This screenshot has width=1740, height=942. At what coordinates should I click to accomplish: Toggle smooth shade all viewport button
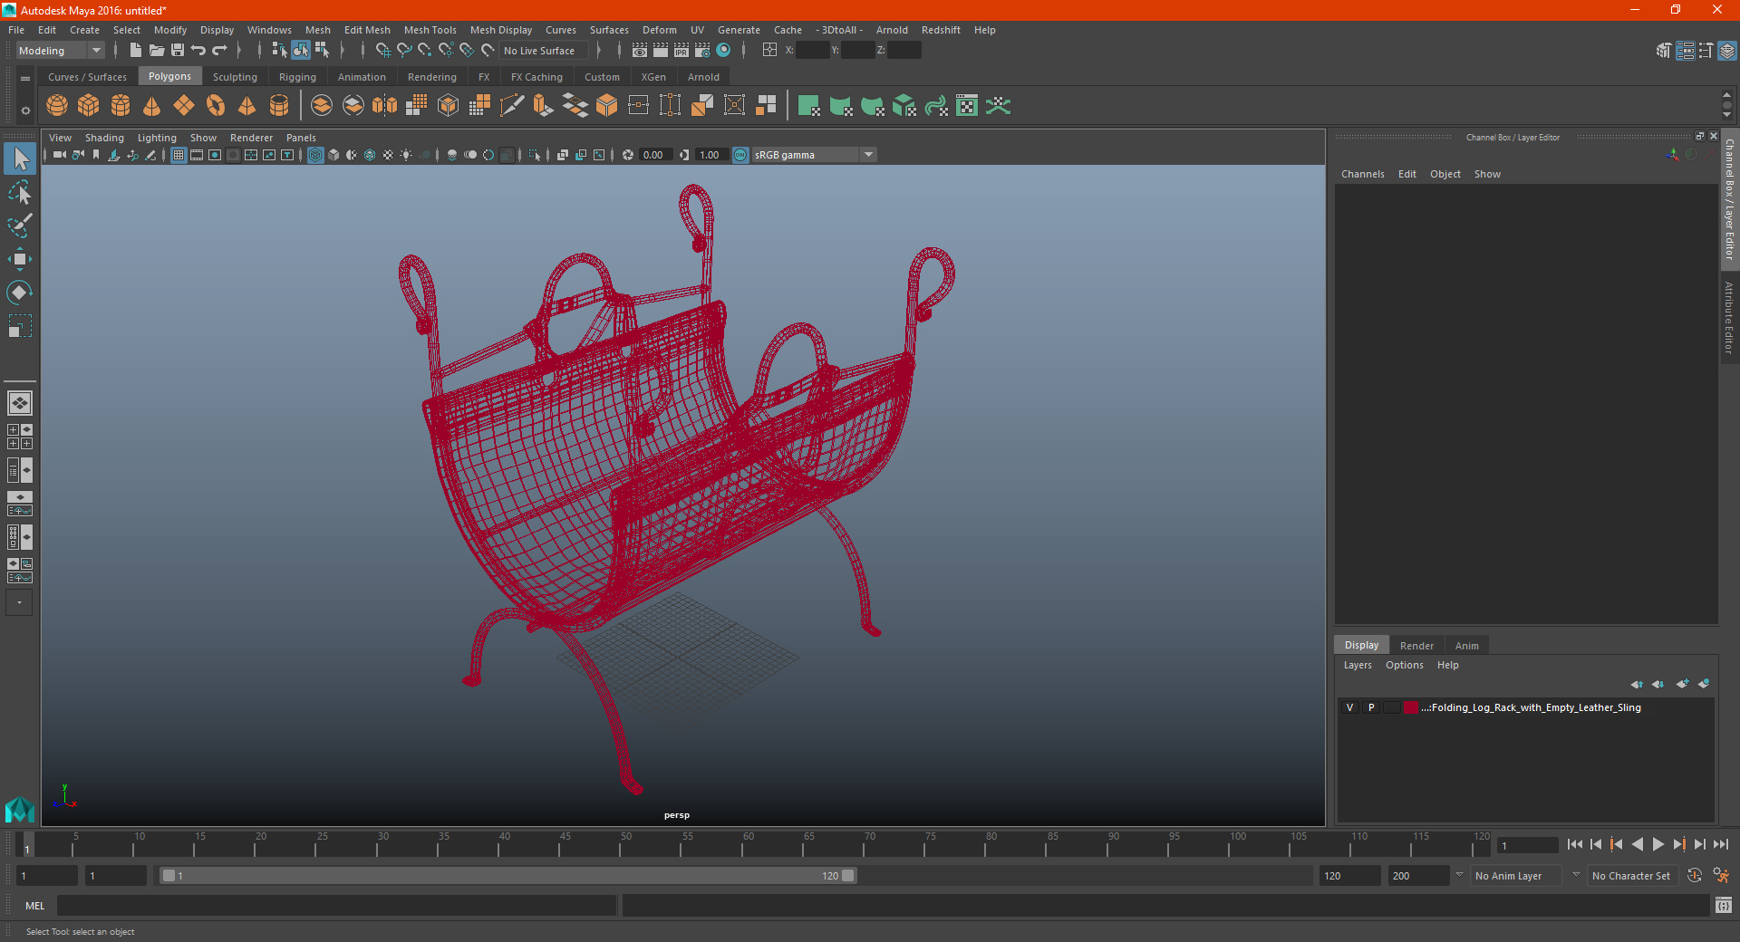tap(333, 155)
